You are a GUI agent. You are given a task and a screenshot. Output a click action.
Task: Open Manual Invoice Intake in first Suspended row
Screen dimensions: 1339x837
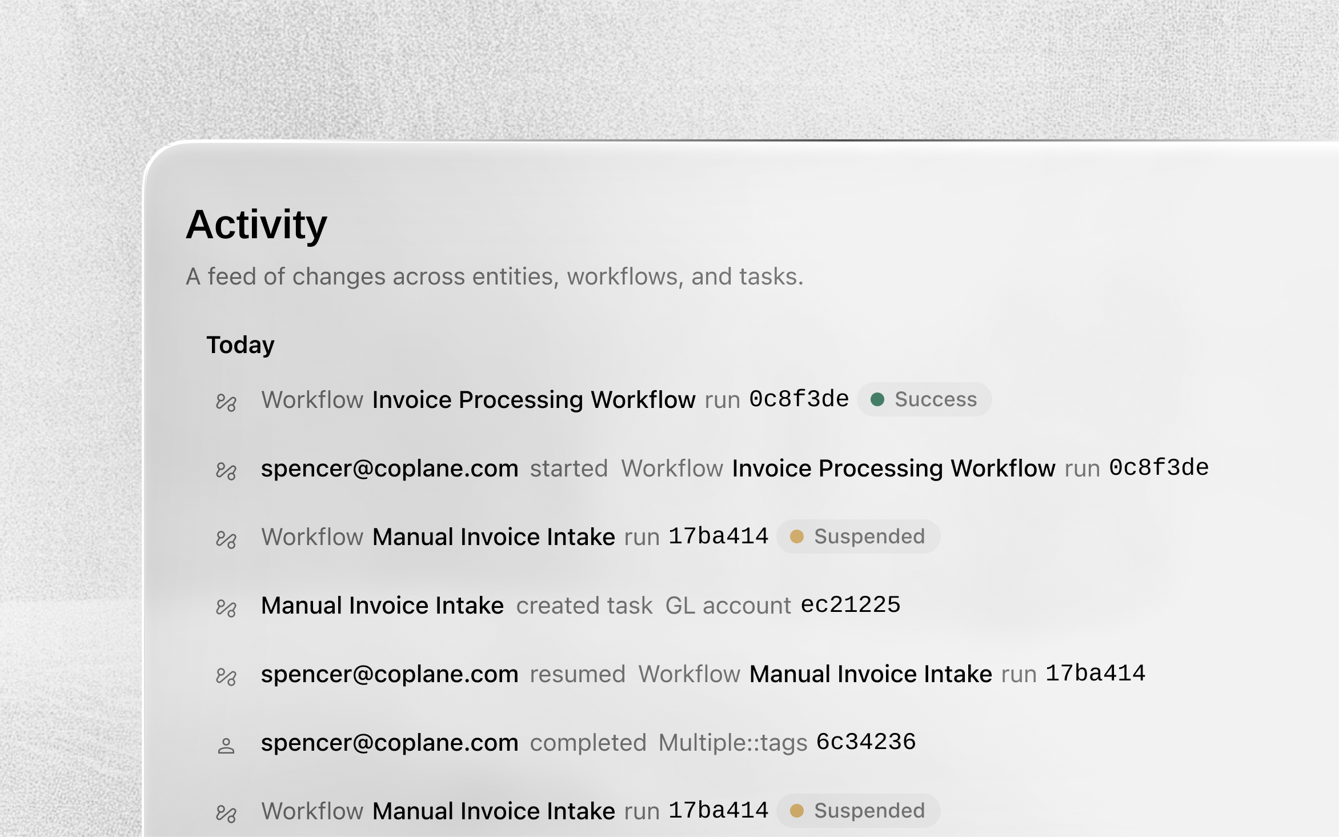(494, 537)
